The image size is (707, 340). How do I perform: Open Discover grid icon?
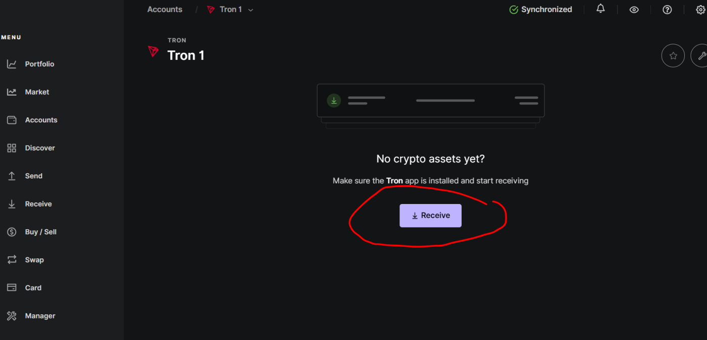(11, 148)
